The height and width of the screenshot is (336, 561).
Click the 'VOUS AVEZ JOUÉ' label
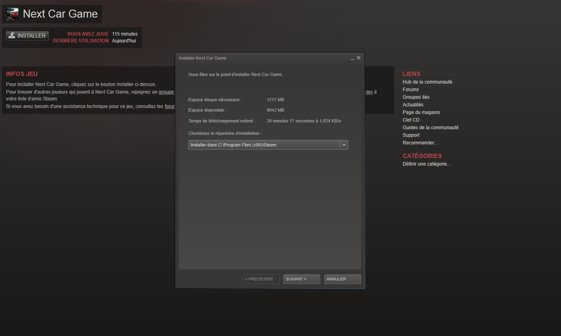88,34
